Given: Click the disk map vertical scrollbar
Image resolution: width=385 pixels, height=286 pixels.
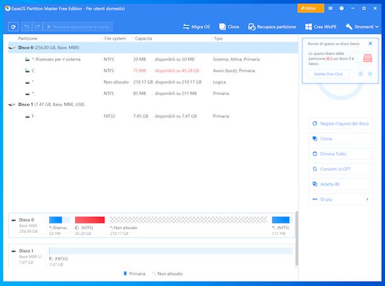Looking at the screenshot, I should pyautogui.click(x=297, y=239).
